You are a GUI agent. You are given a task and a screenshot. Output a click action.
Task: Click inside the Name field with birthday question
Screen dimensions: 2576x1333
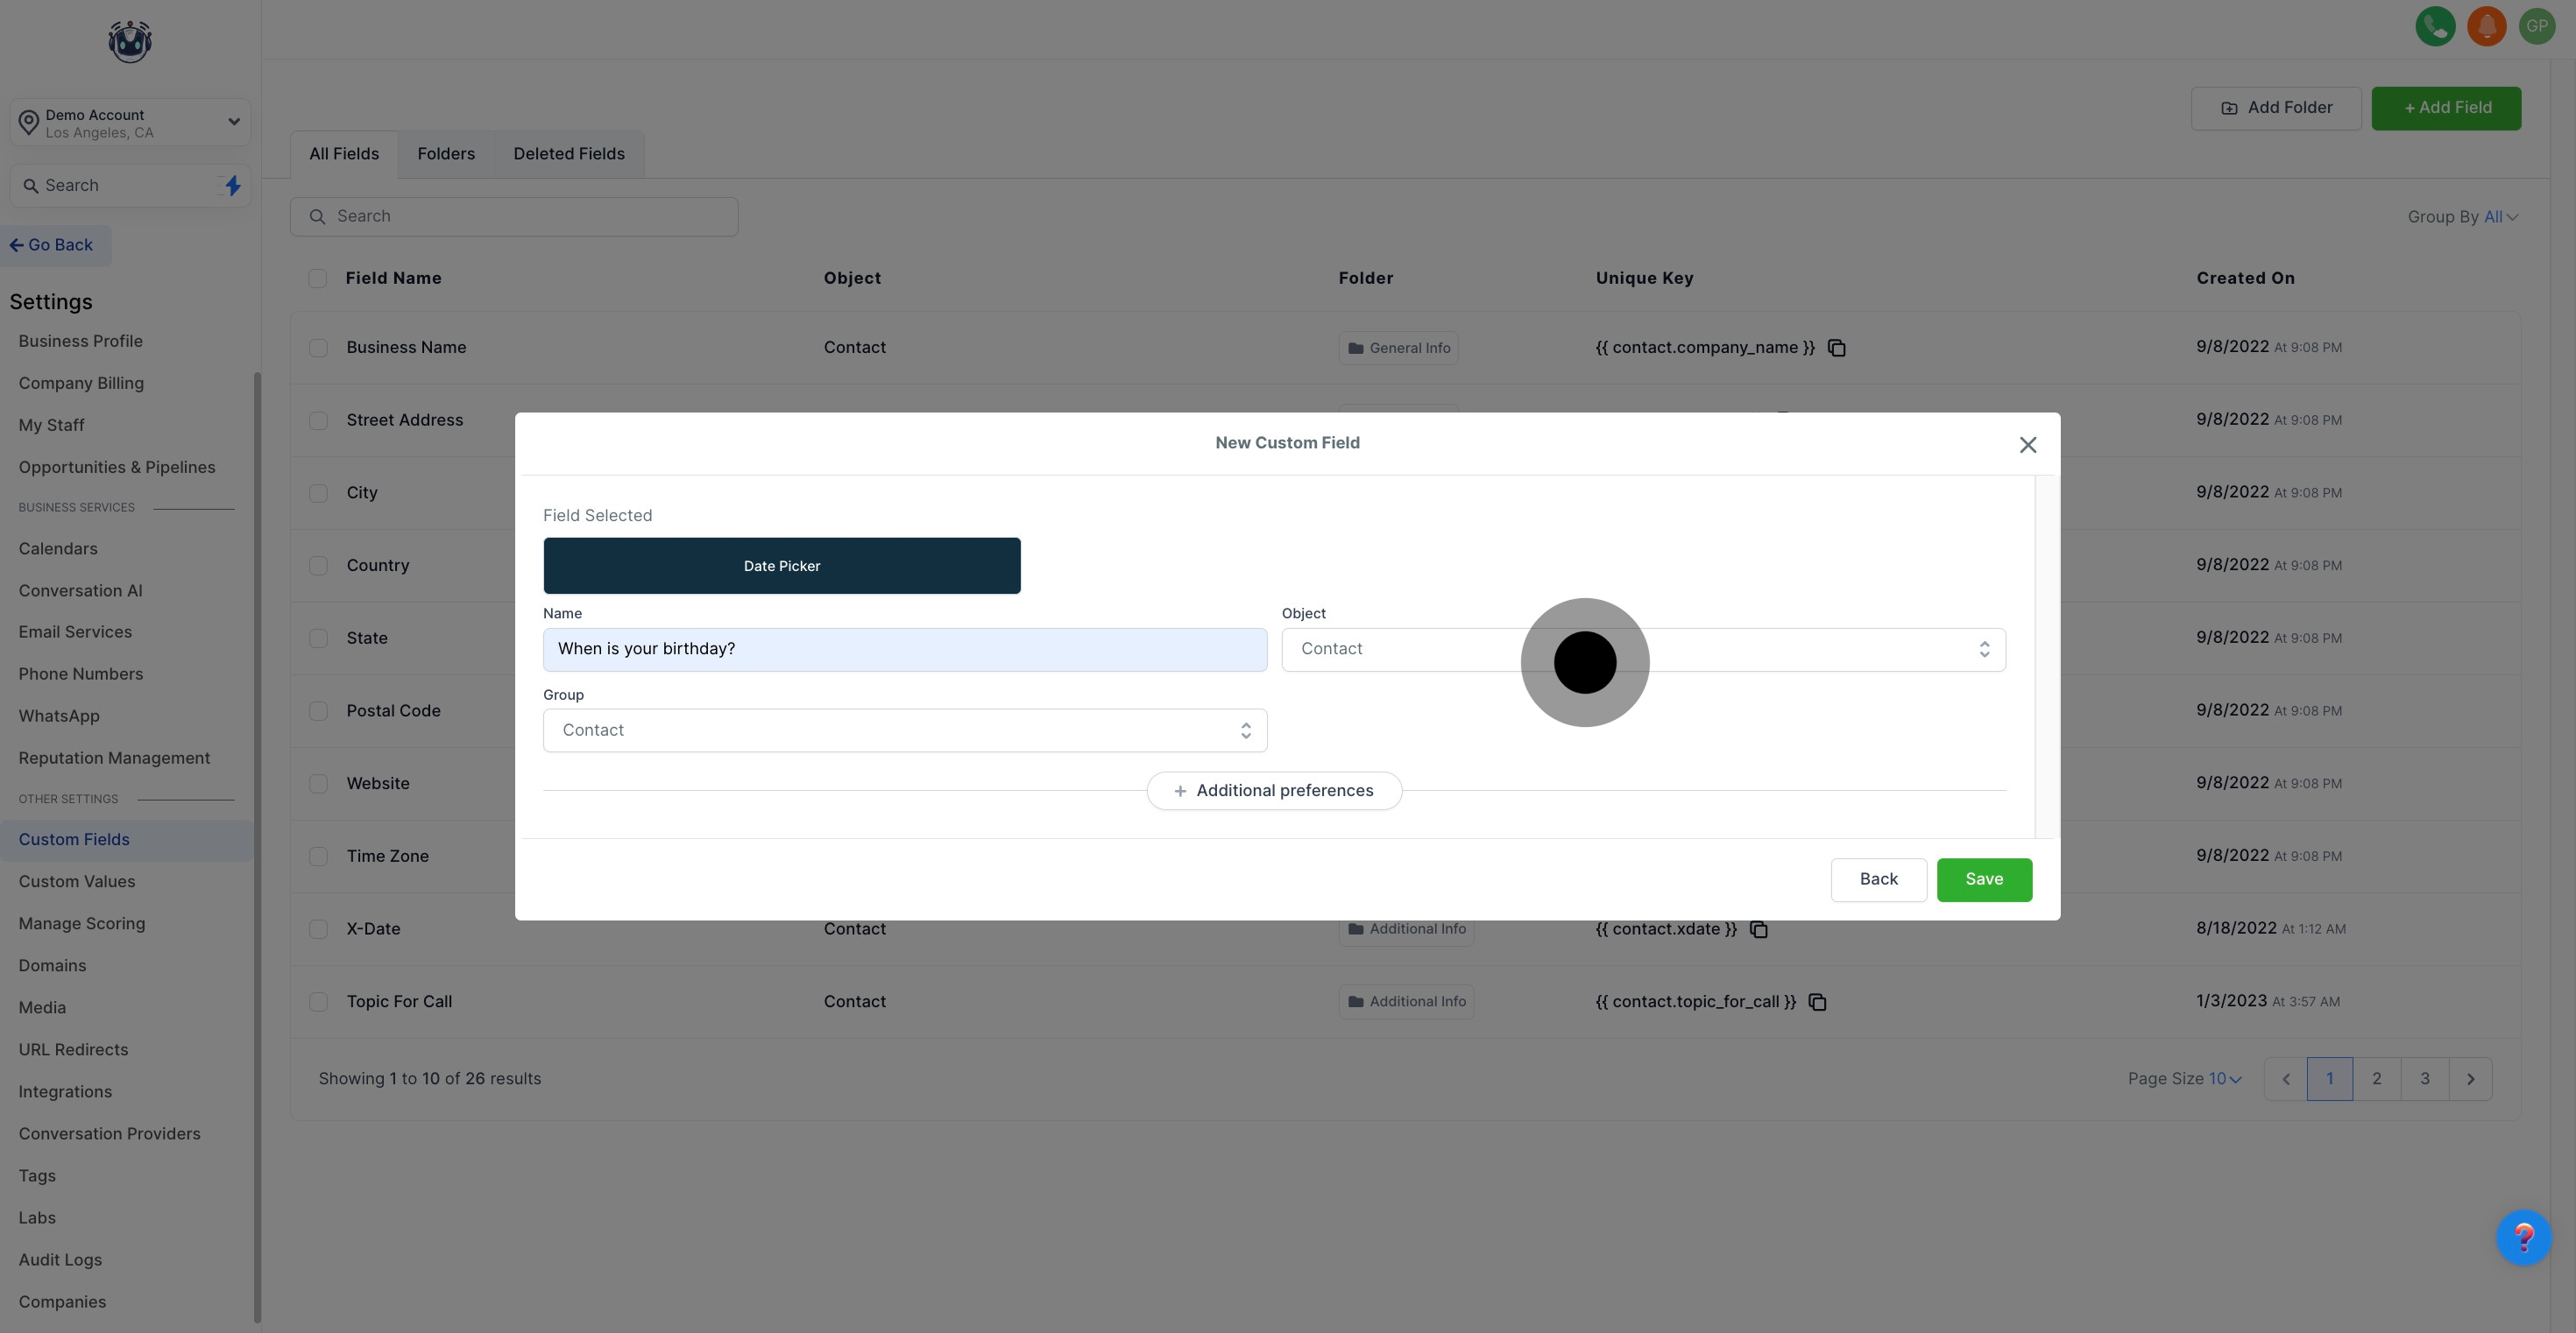coord(905,648)
